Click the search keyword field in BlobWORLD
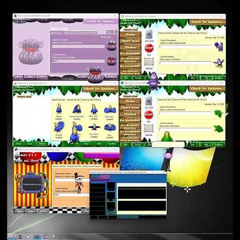Viewport: 240px width, 240px height. point(78,46)
